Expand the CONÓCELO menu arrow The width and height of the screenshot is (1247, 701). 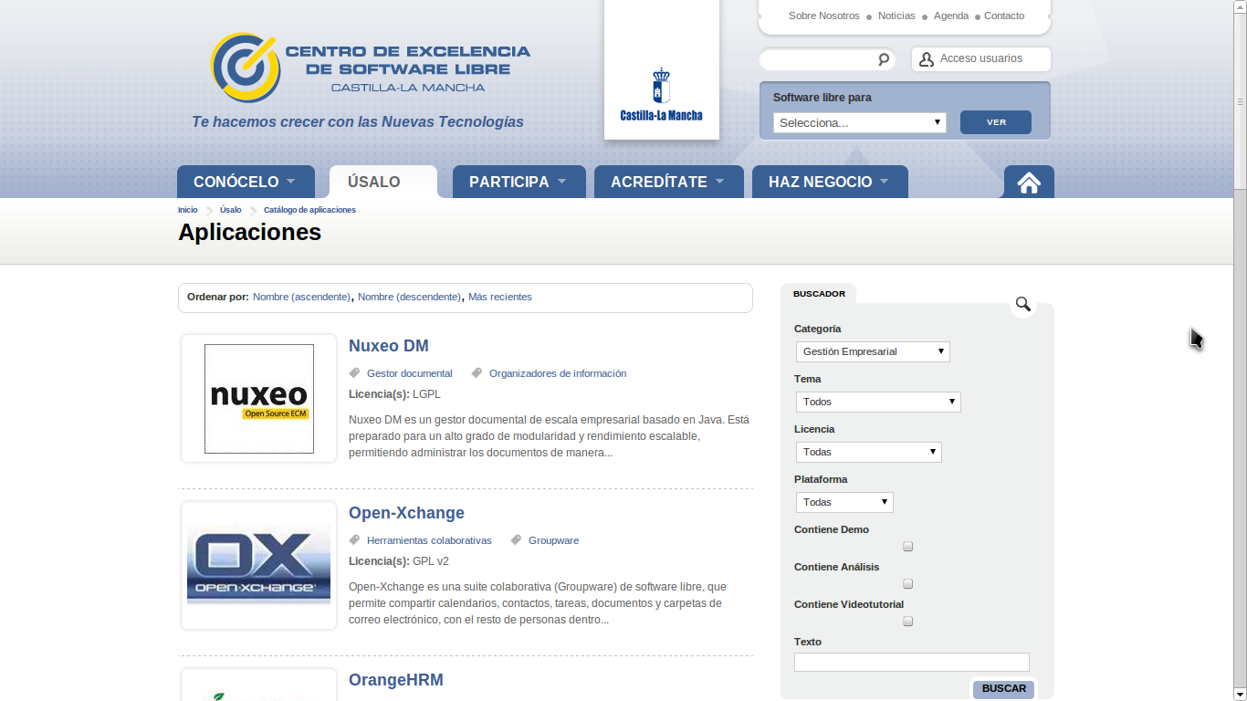tap(291, 182)
